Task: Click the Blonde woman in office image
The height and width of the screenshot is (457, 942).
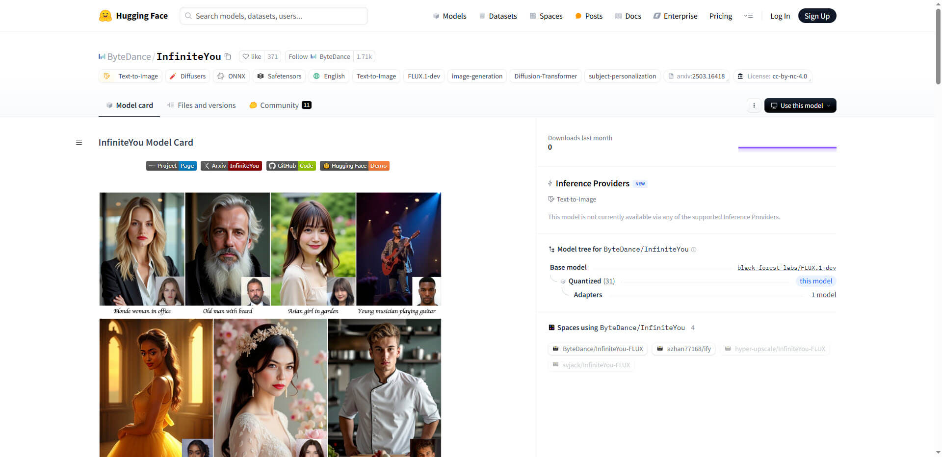Action: (x=142, y=249)
